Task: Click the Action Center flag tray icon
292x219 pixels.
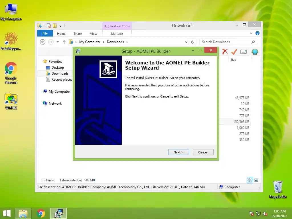Action: [251, 214]
